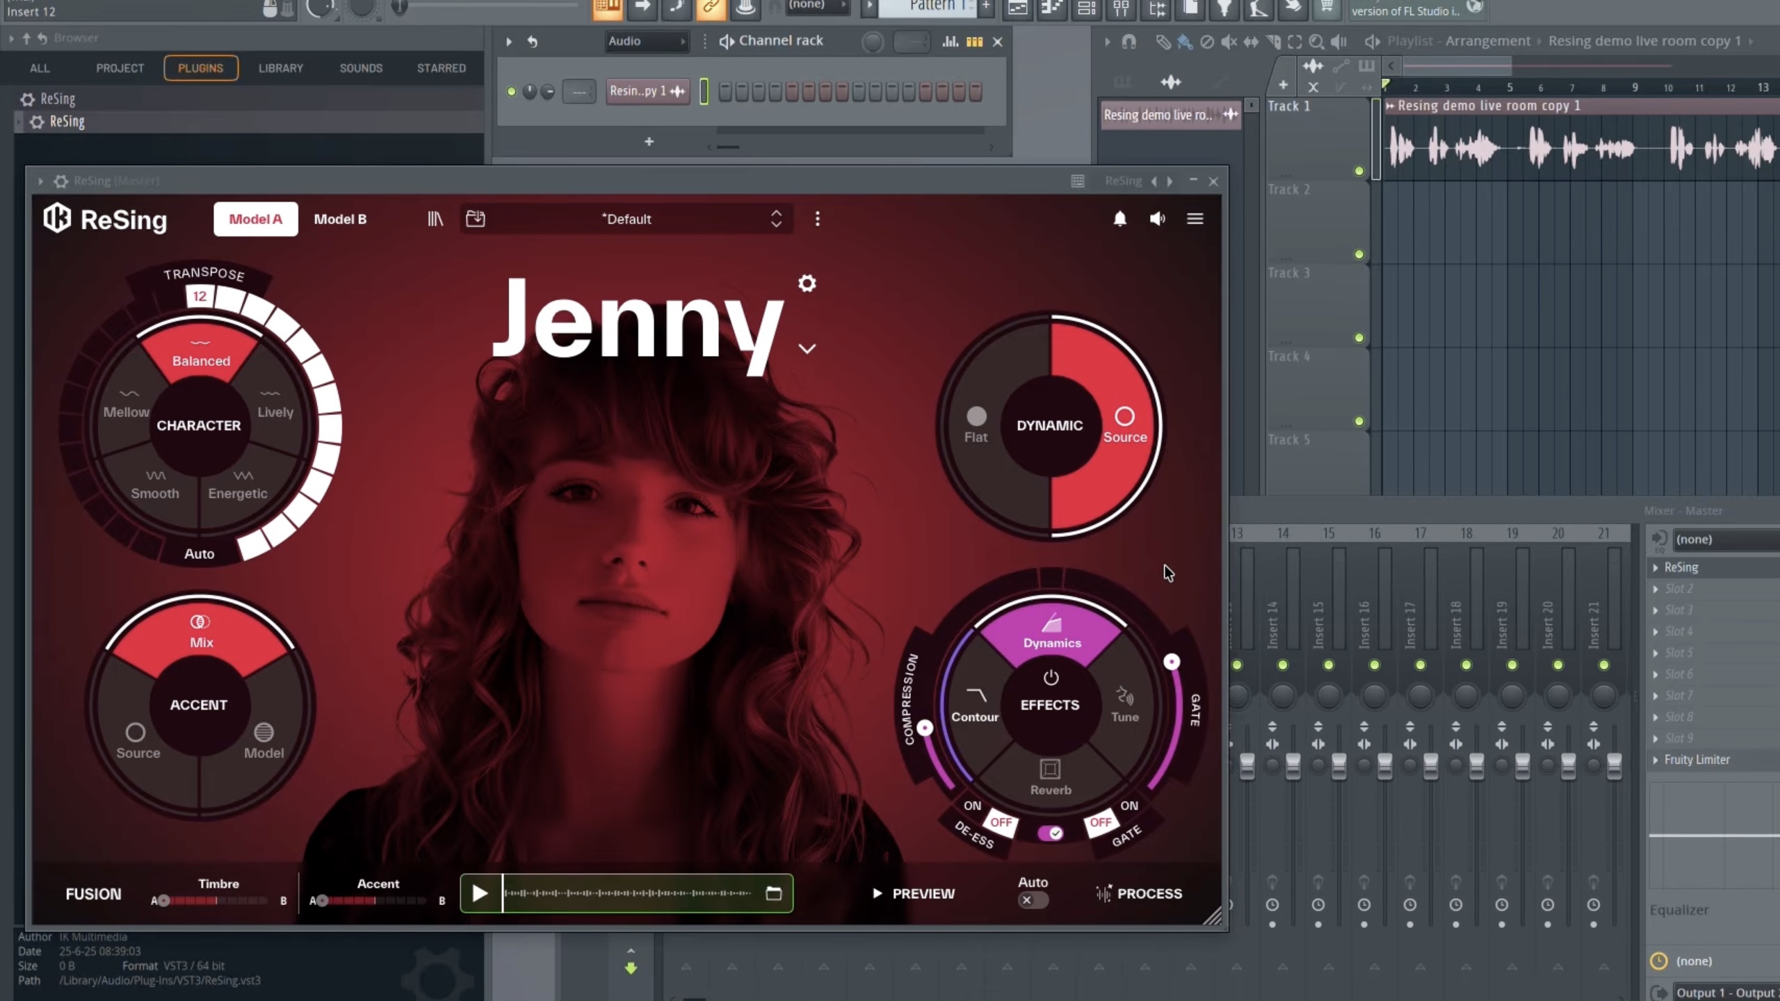Click the save preset icon

476,219
